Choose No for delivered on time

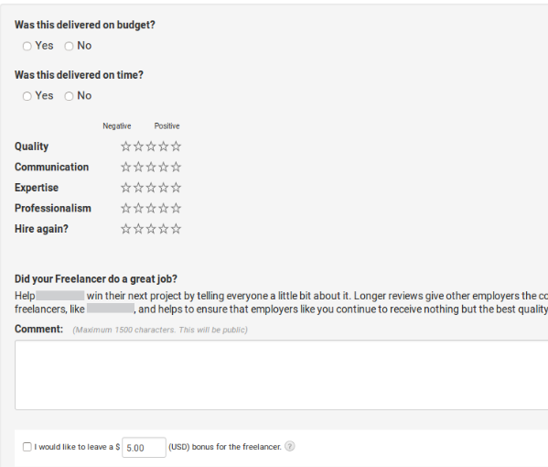pyautogui.click(x=69, y=96)
